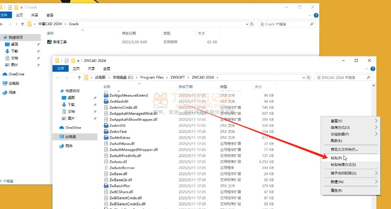Expand ribbon chevron in Crack window
Image resolution: width=391 pixels, height=209 pixels.
click(310, 15)
